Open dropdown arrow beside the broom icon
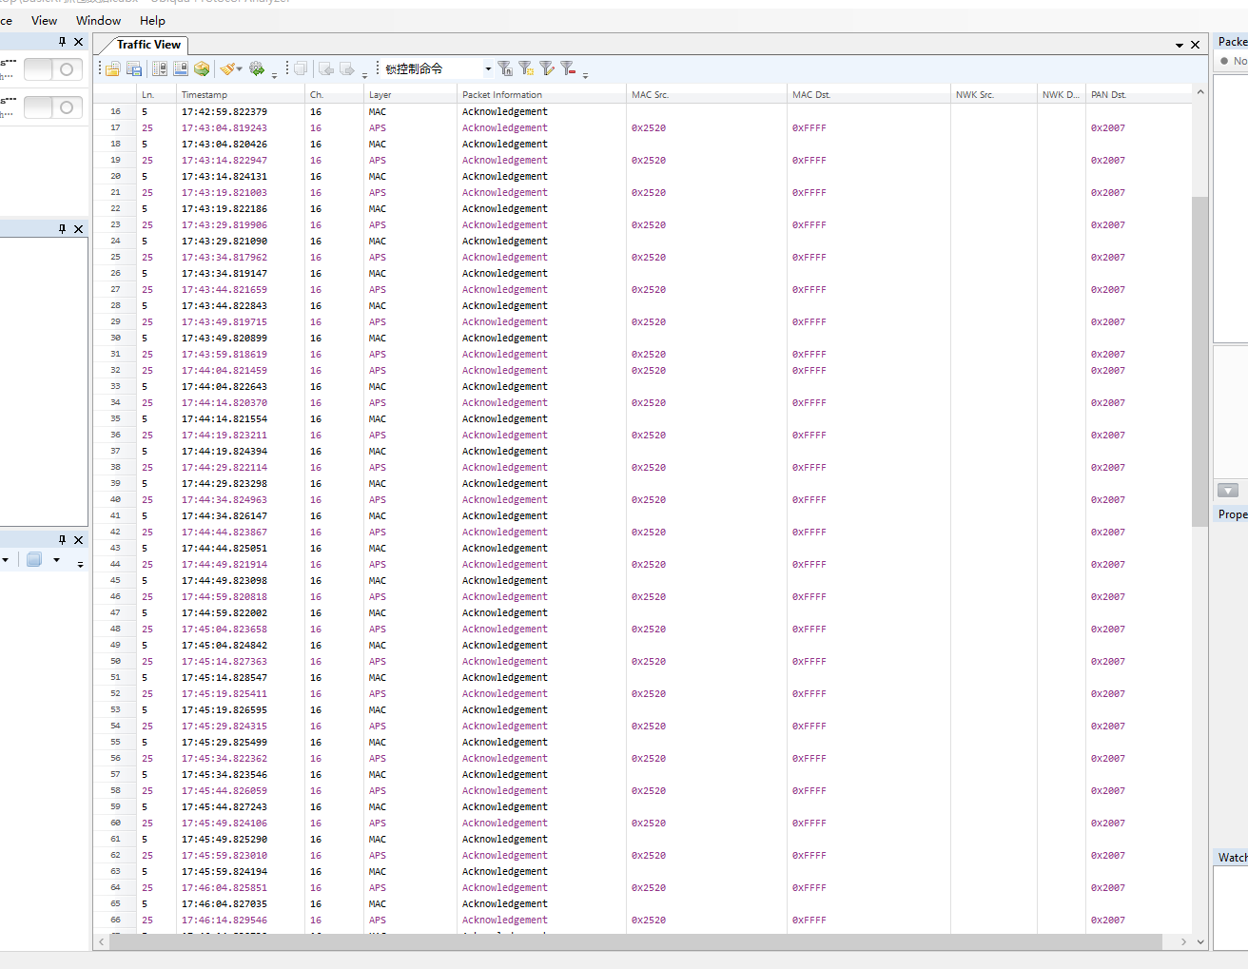 pos(239,68)
